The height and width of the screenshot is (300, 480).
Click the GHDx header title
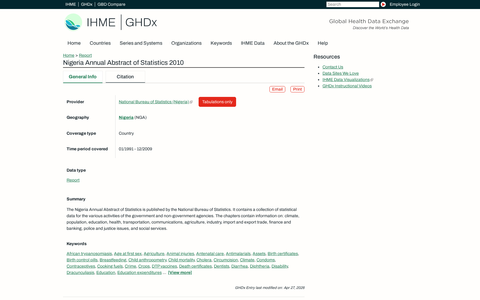coord(141,22)
